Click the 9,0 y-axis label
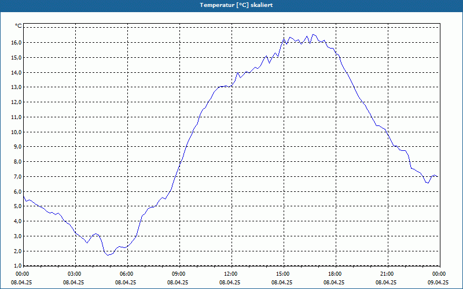The width and height of the screenshot is (463, 289). [x=18, y=147]
